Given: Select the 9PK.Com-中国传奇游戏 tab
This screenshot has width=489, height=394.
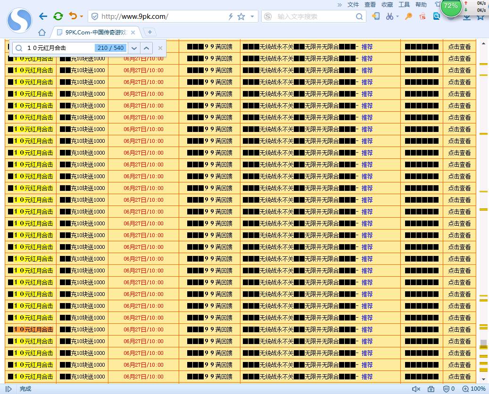Looking at the screenshot, I should [x=95, y=32].
